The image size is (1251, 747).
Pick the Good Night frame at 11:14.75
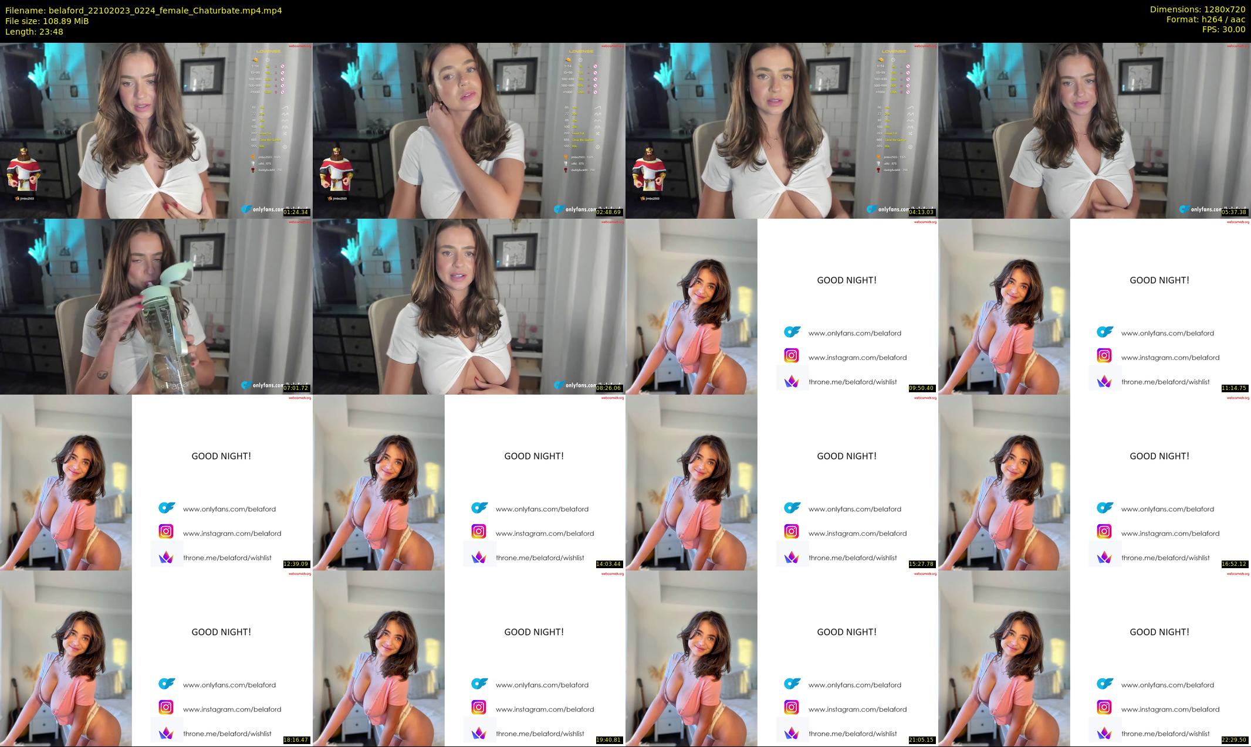(1094, 306)
